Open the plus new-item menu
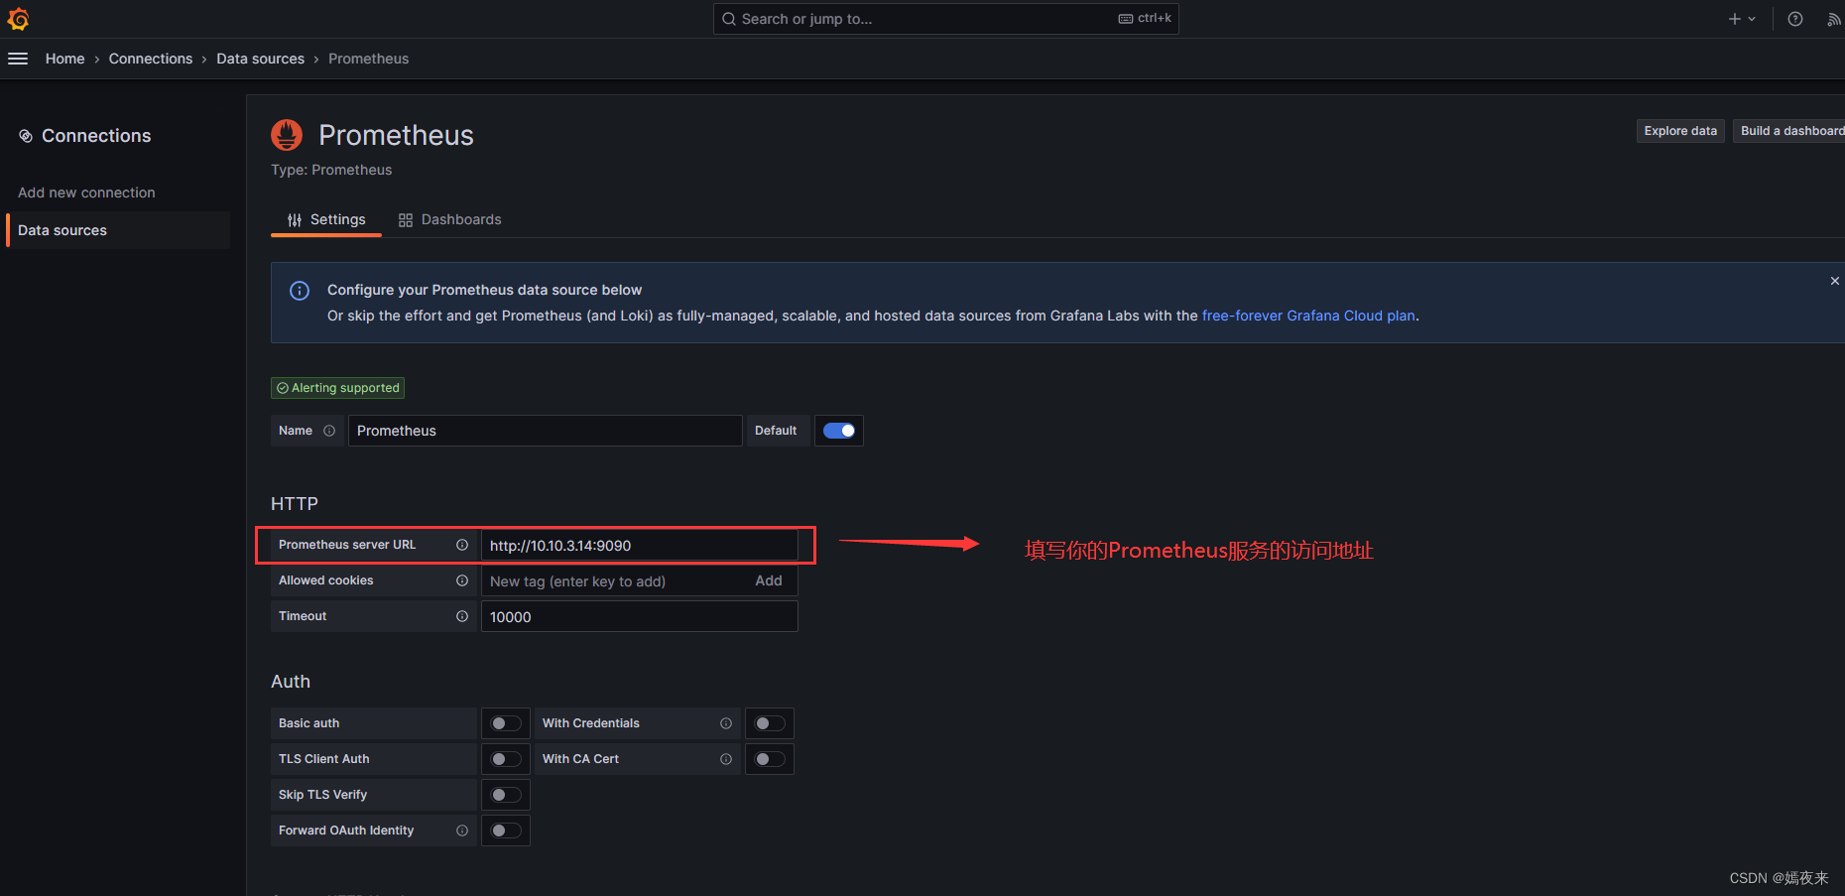Screen dimensions: 1845x896 click(1742, 19)
